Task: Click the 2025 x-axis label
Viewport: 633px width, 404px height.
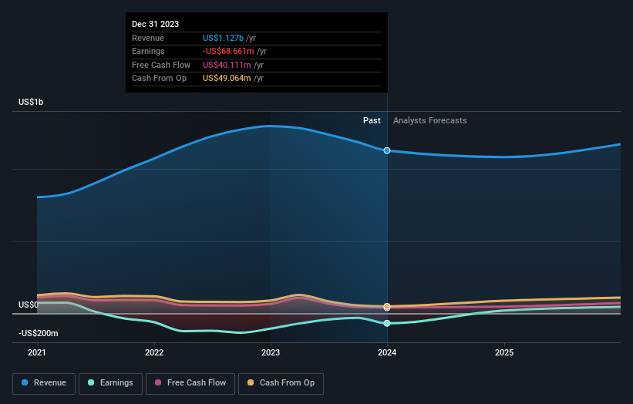Action: (x=504, y=353)
